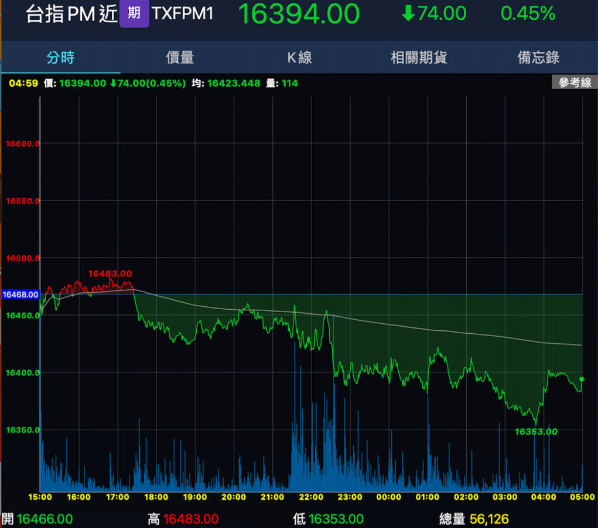Viewport: 598px width, 528px height.
Task: Click the large 16394.00 last price
Action: [x=299, y=13]
